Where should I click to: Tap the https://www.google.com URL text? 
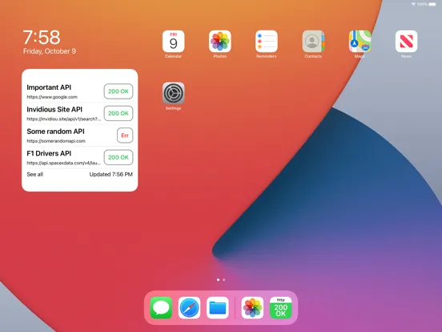click(52, 97)
